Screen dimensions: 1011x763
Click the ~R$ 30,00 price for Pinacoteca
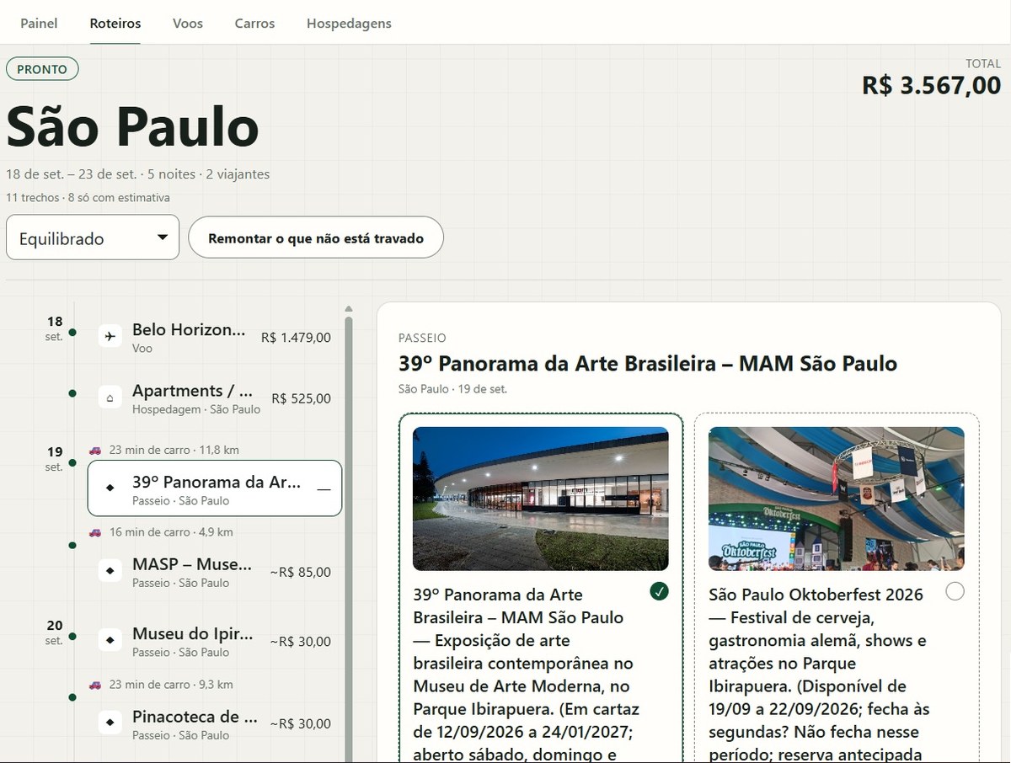click(300, 723)
